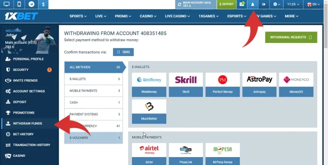Open the messages envelope icon
The image size is (328, 165).
242,4
